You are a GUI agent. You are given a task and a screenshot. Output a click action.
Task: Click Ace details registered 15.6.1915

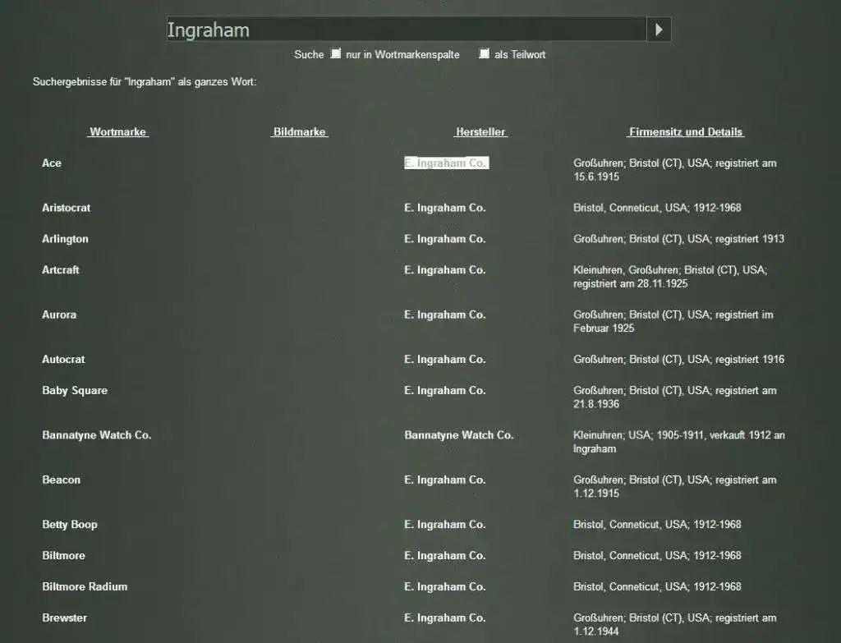click(x=675, y=170)
